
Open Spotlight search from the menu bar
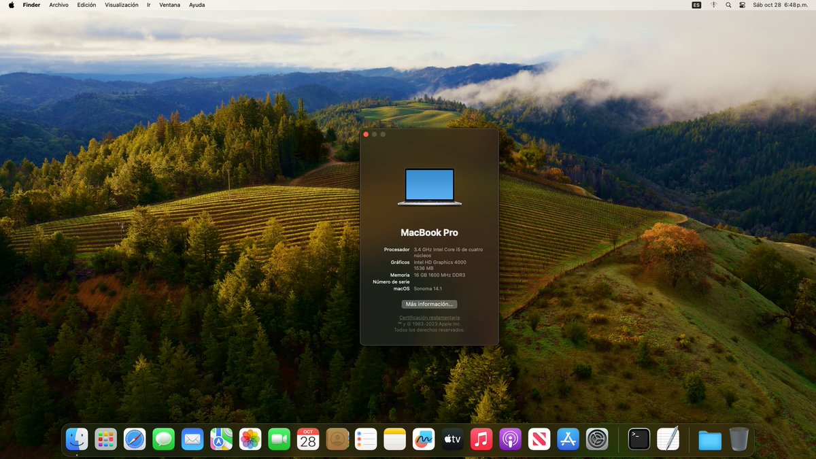coord(728,5)
